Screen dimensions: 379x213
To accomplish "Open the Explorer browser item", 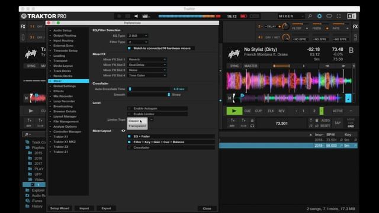I will coord(36,191).
